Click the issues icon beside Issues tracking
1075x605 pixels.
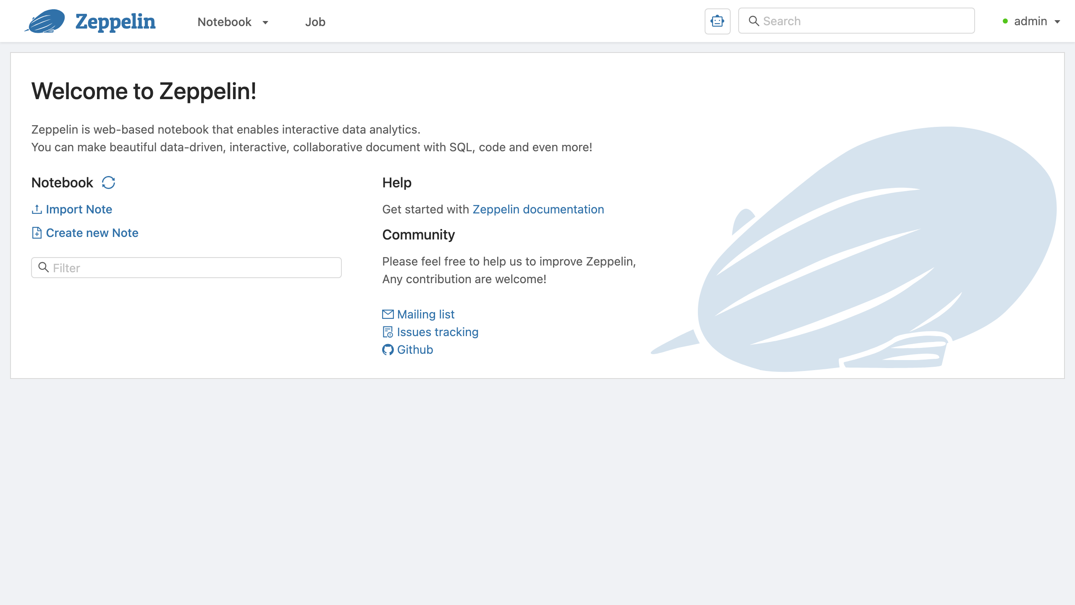[388, 332]
